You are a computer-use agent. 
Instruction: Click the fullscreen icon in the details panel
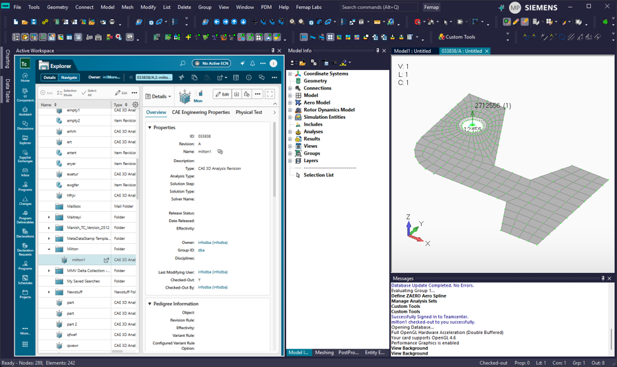click(270, 94)
